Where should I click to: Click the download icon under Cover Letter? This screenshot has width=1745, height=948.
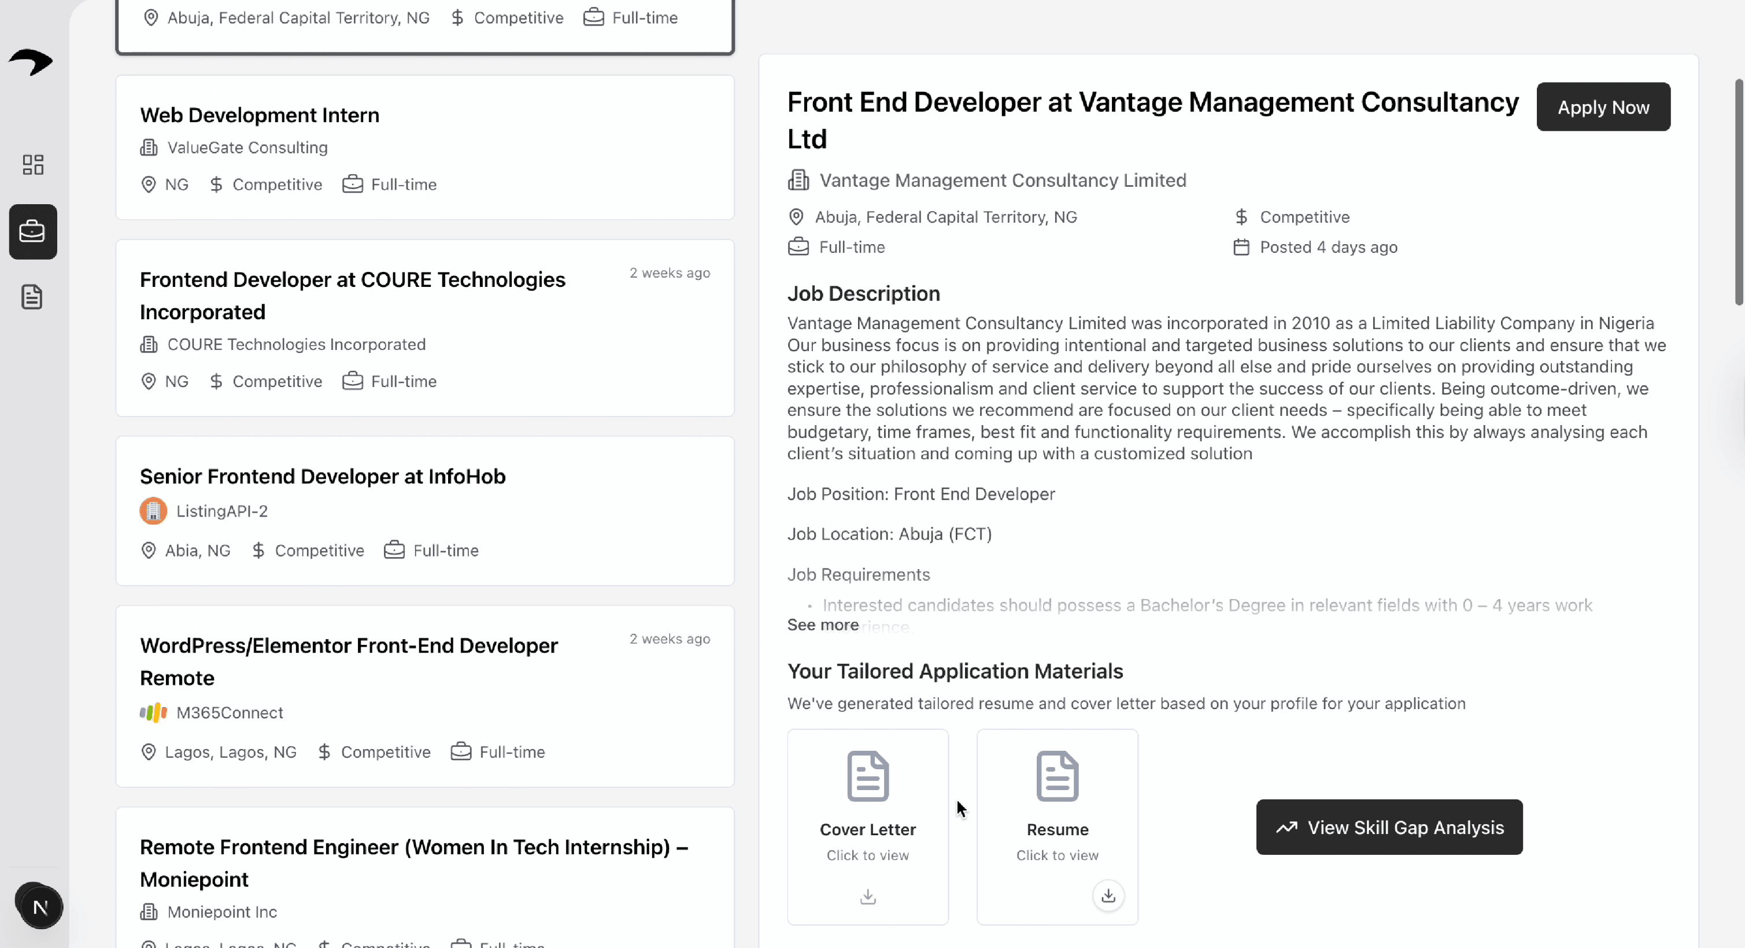[x=868, y=896]
